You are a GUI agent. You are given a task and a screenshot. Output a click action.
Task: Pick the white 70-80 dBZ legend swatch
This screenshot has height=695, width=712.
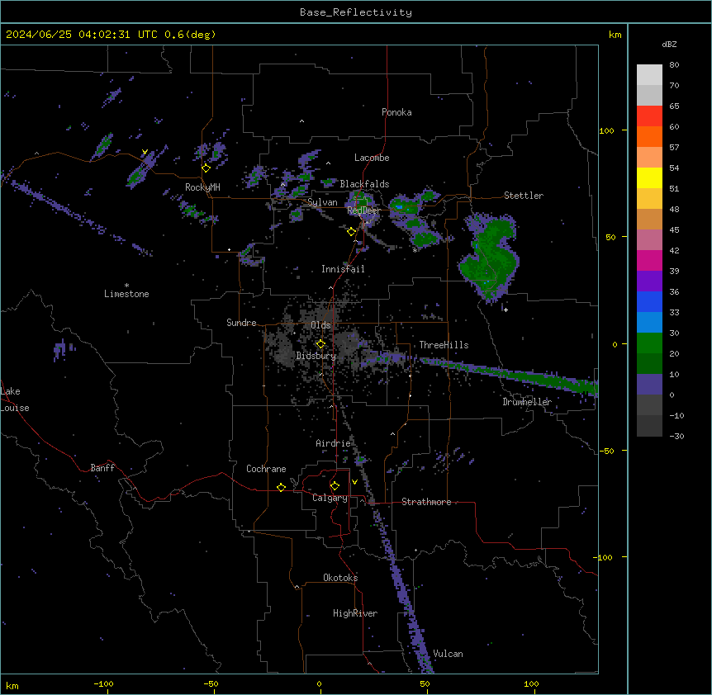click(x=649, y=75)
